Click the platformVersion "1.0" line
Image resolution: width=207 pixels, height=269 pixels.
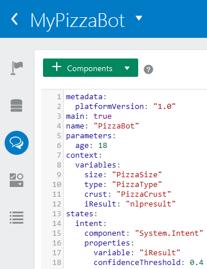[x=125, y=106]
